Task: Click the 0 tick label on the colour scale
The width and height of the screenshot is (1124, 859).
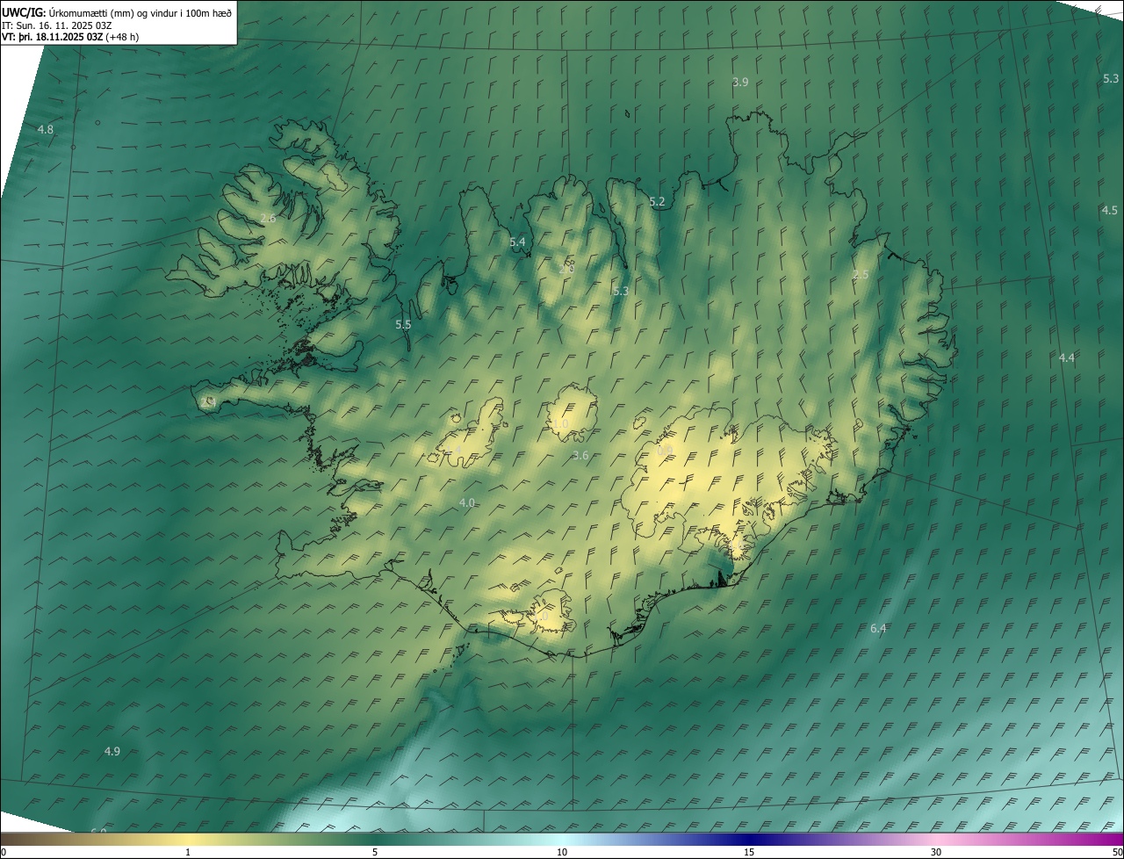Action: tap(4, 852)
